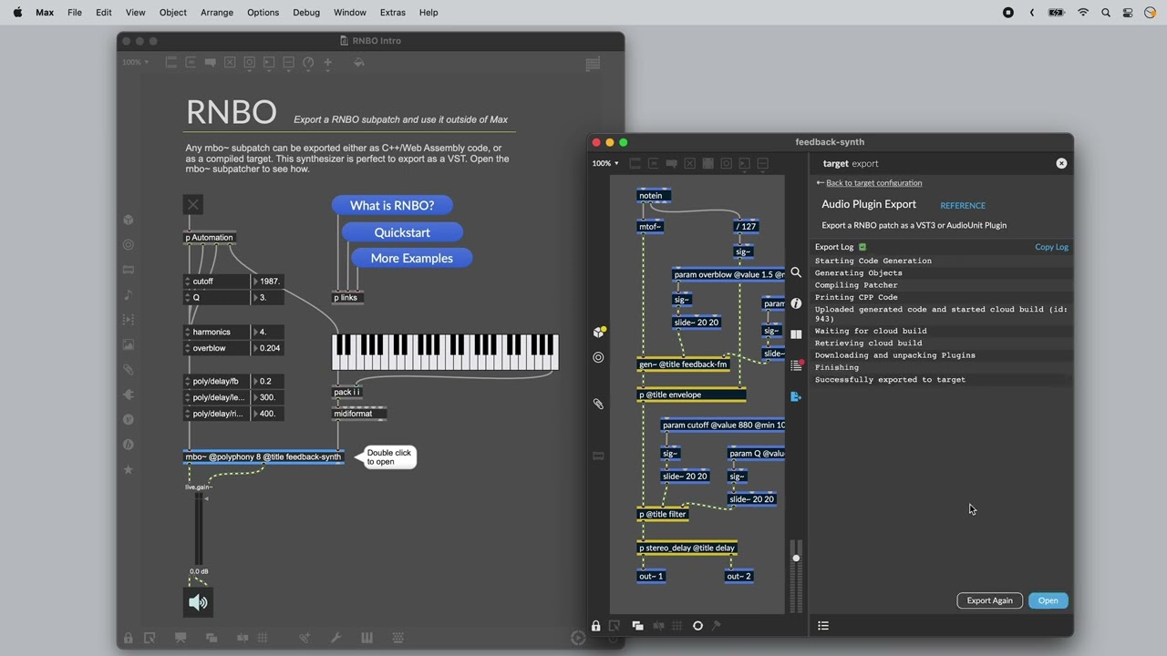Click the new view icon in feedback-synth bottom bar
Image resolution: width=1167 pixels, height=656 pixels.
637,626
